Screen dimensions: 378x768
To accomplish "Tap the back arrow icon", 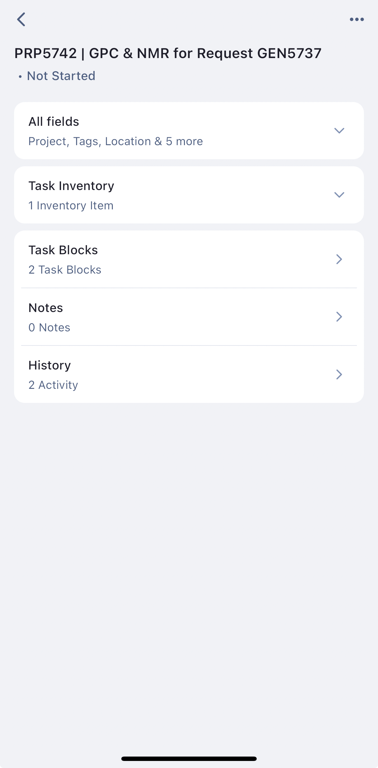I will tap(21, 19).
